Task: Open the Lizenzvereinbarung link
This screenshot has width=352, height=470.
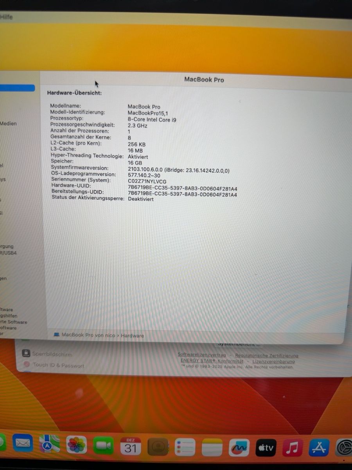Action: point(273,362)
